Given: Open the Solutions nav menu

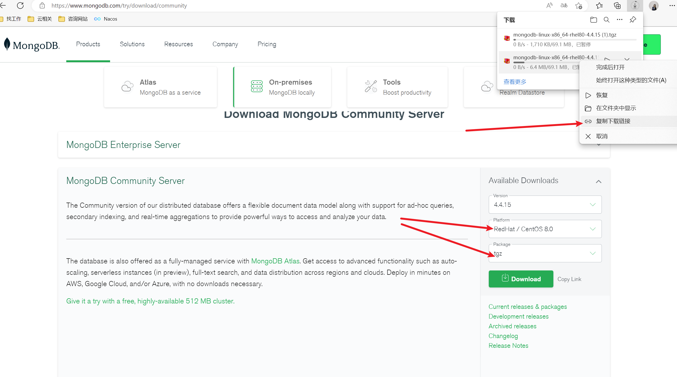Looking at the screenshot, I should coord(132,44).
